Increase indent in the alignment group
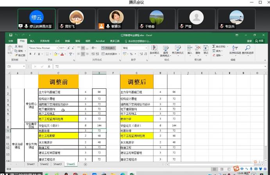The height and width of the screenshot is (175, 270). coord(97,54)
